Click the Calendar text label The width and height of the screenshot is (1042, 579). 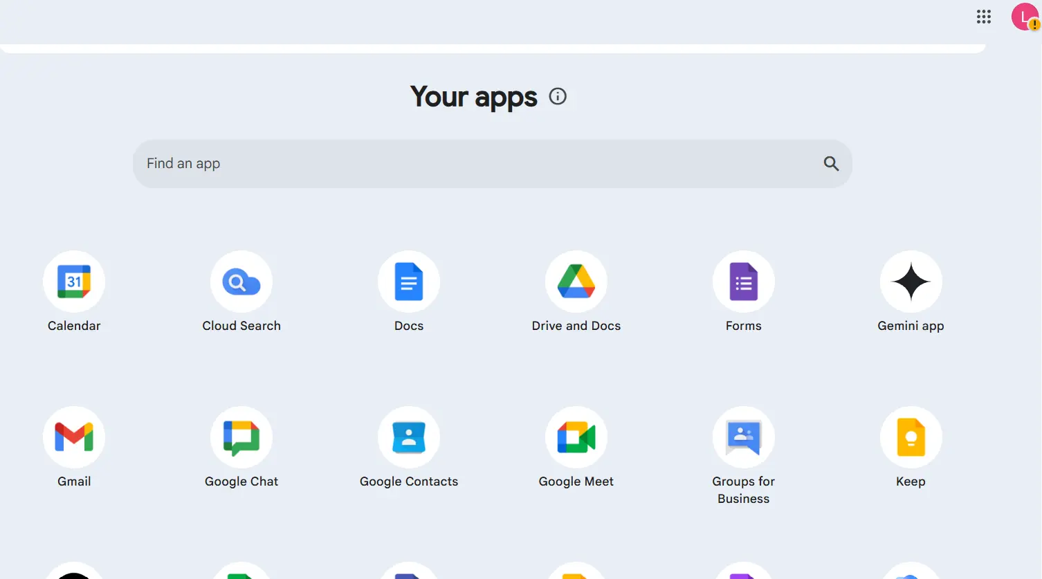[74, 326]
